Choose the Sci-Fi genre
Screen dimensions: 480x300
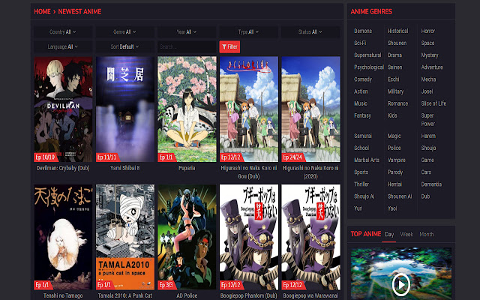(x=360, y=43)
